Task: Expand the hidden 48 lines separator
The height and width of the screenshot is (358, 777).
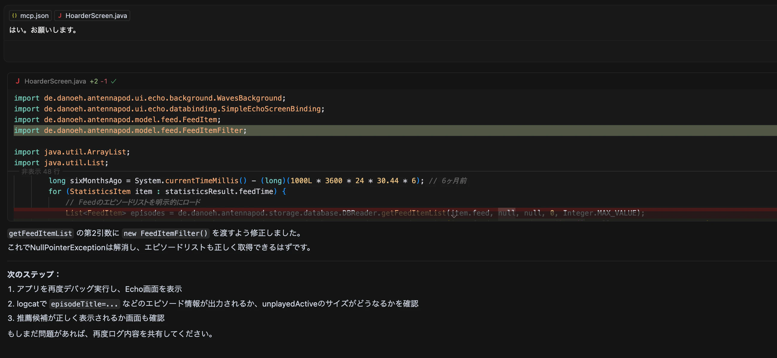Action: pos(41,172)
